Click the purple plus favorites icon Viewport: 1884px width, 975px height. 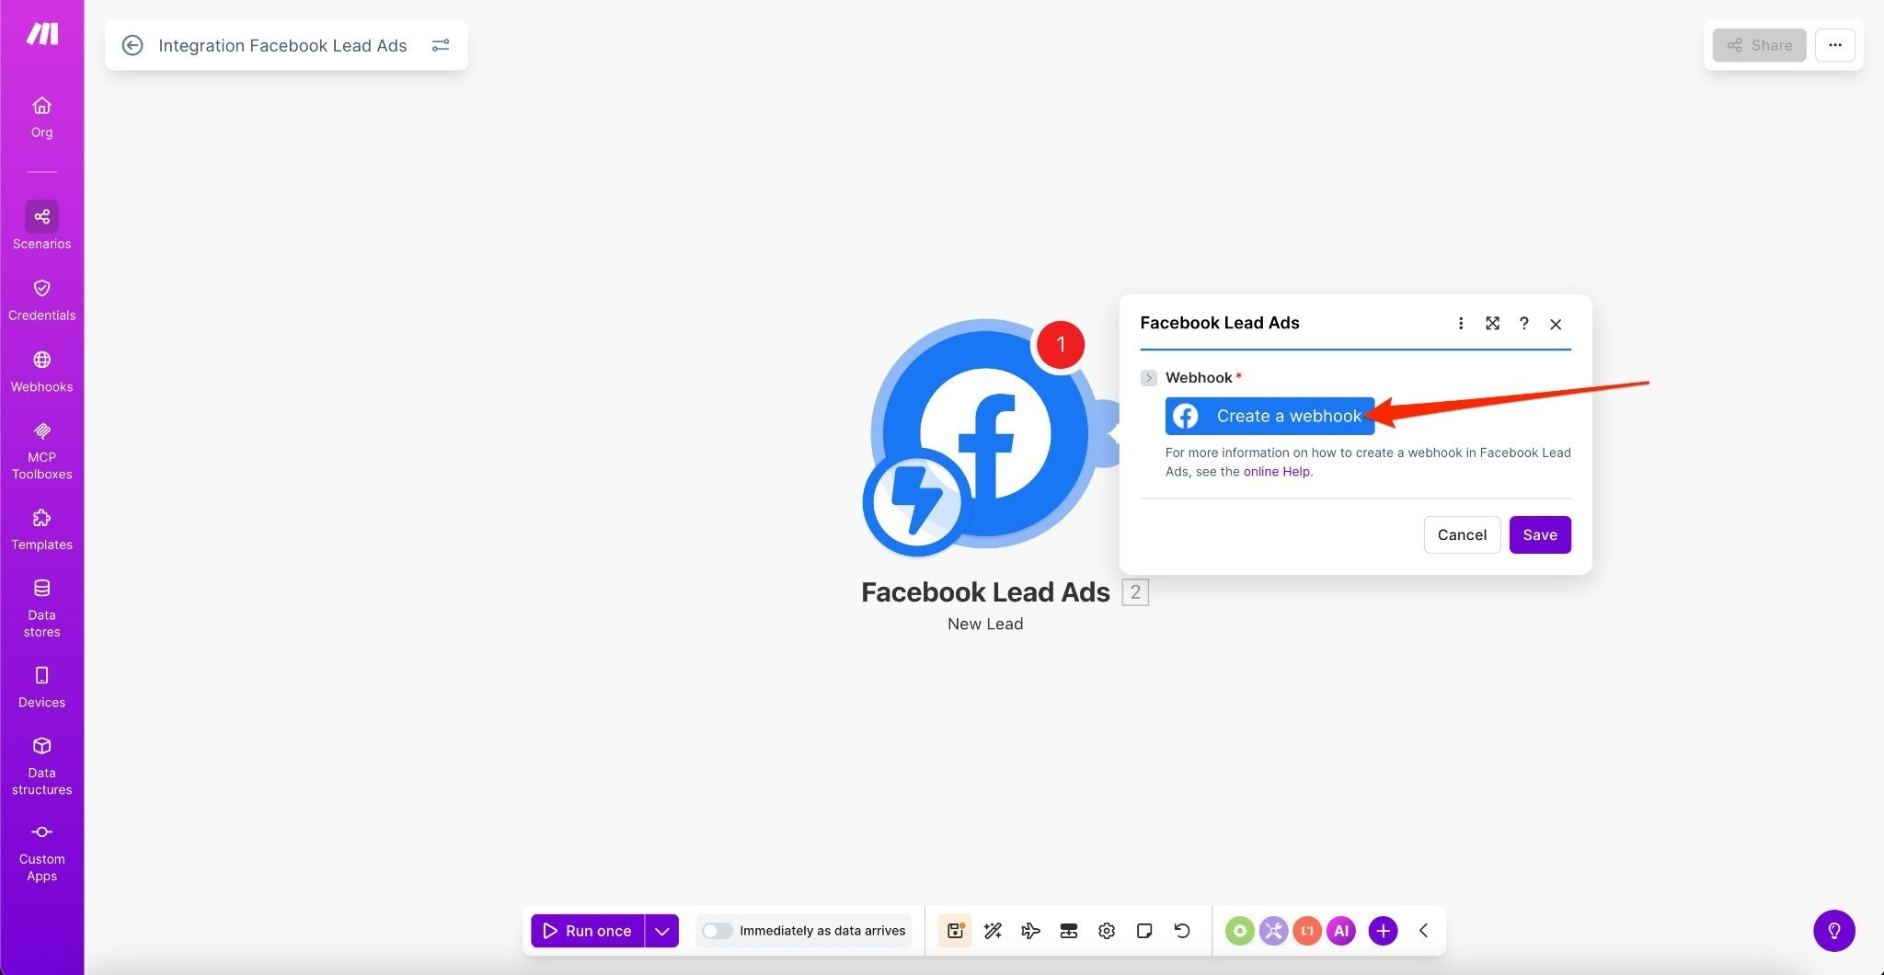[x=1383, y=931]
